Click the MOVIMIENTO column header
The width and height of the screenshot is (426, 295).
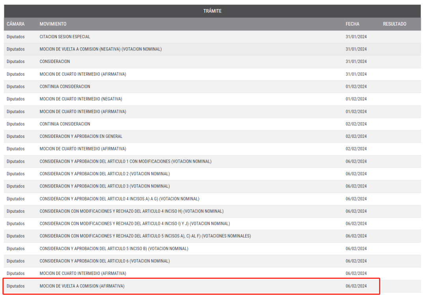[53, 24]
